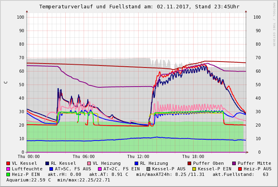Click the green Heiz-P EIN legend swatch
This screenshot has height=187, width=278.
coord(8,174)
